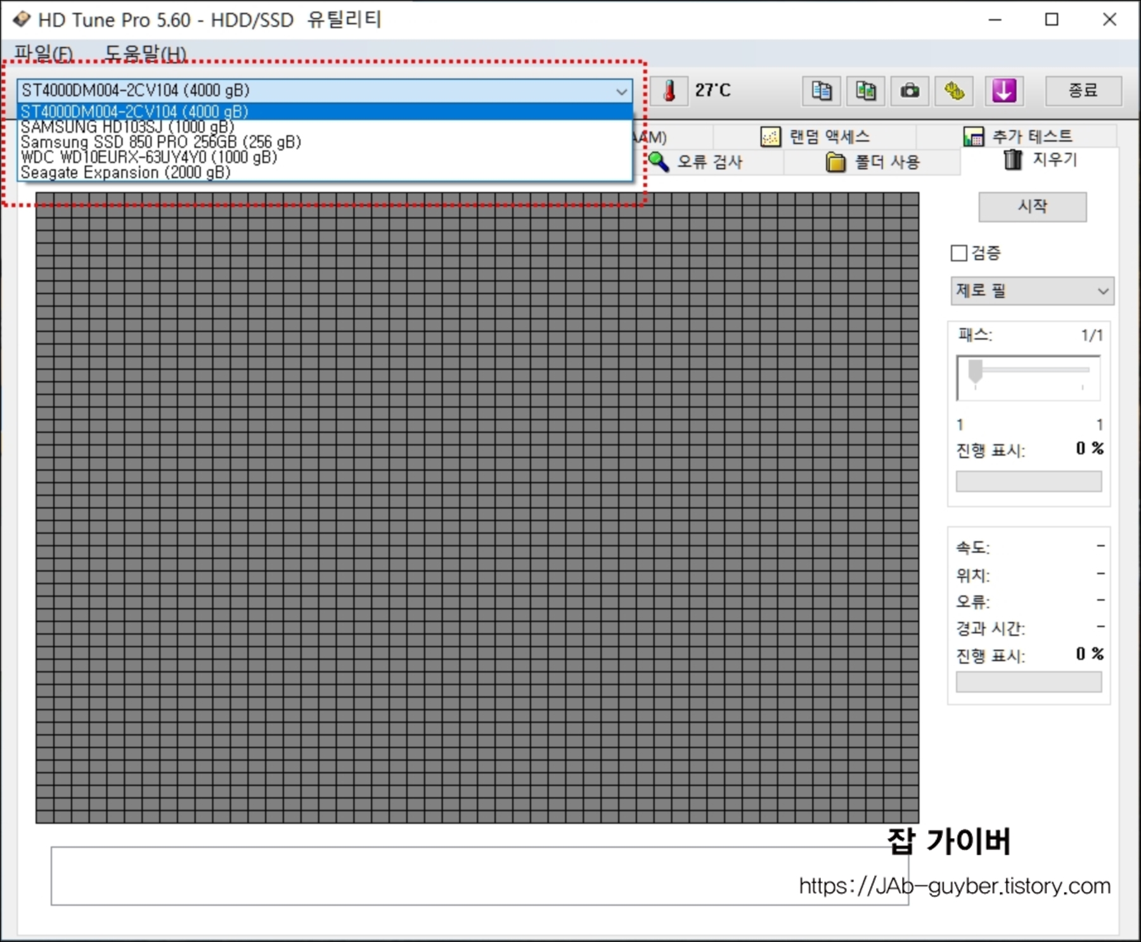
Task: Open the 도움말(H) menu
Action: click(145, 53)
